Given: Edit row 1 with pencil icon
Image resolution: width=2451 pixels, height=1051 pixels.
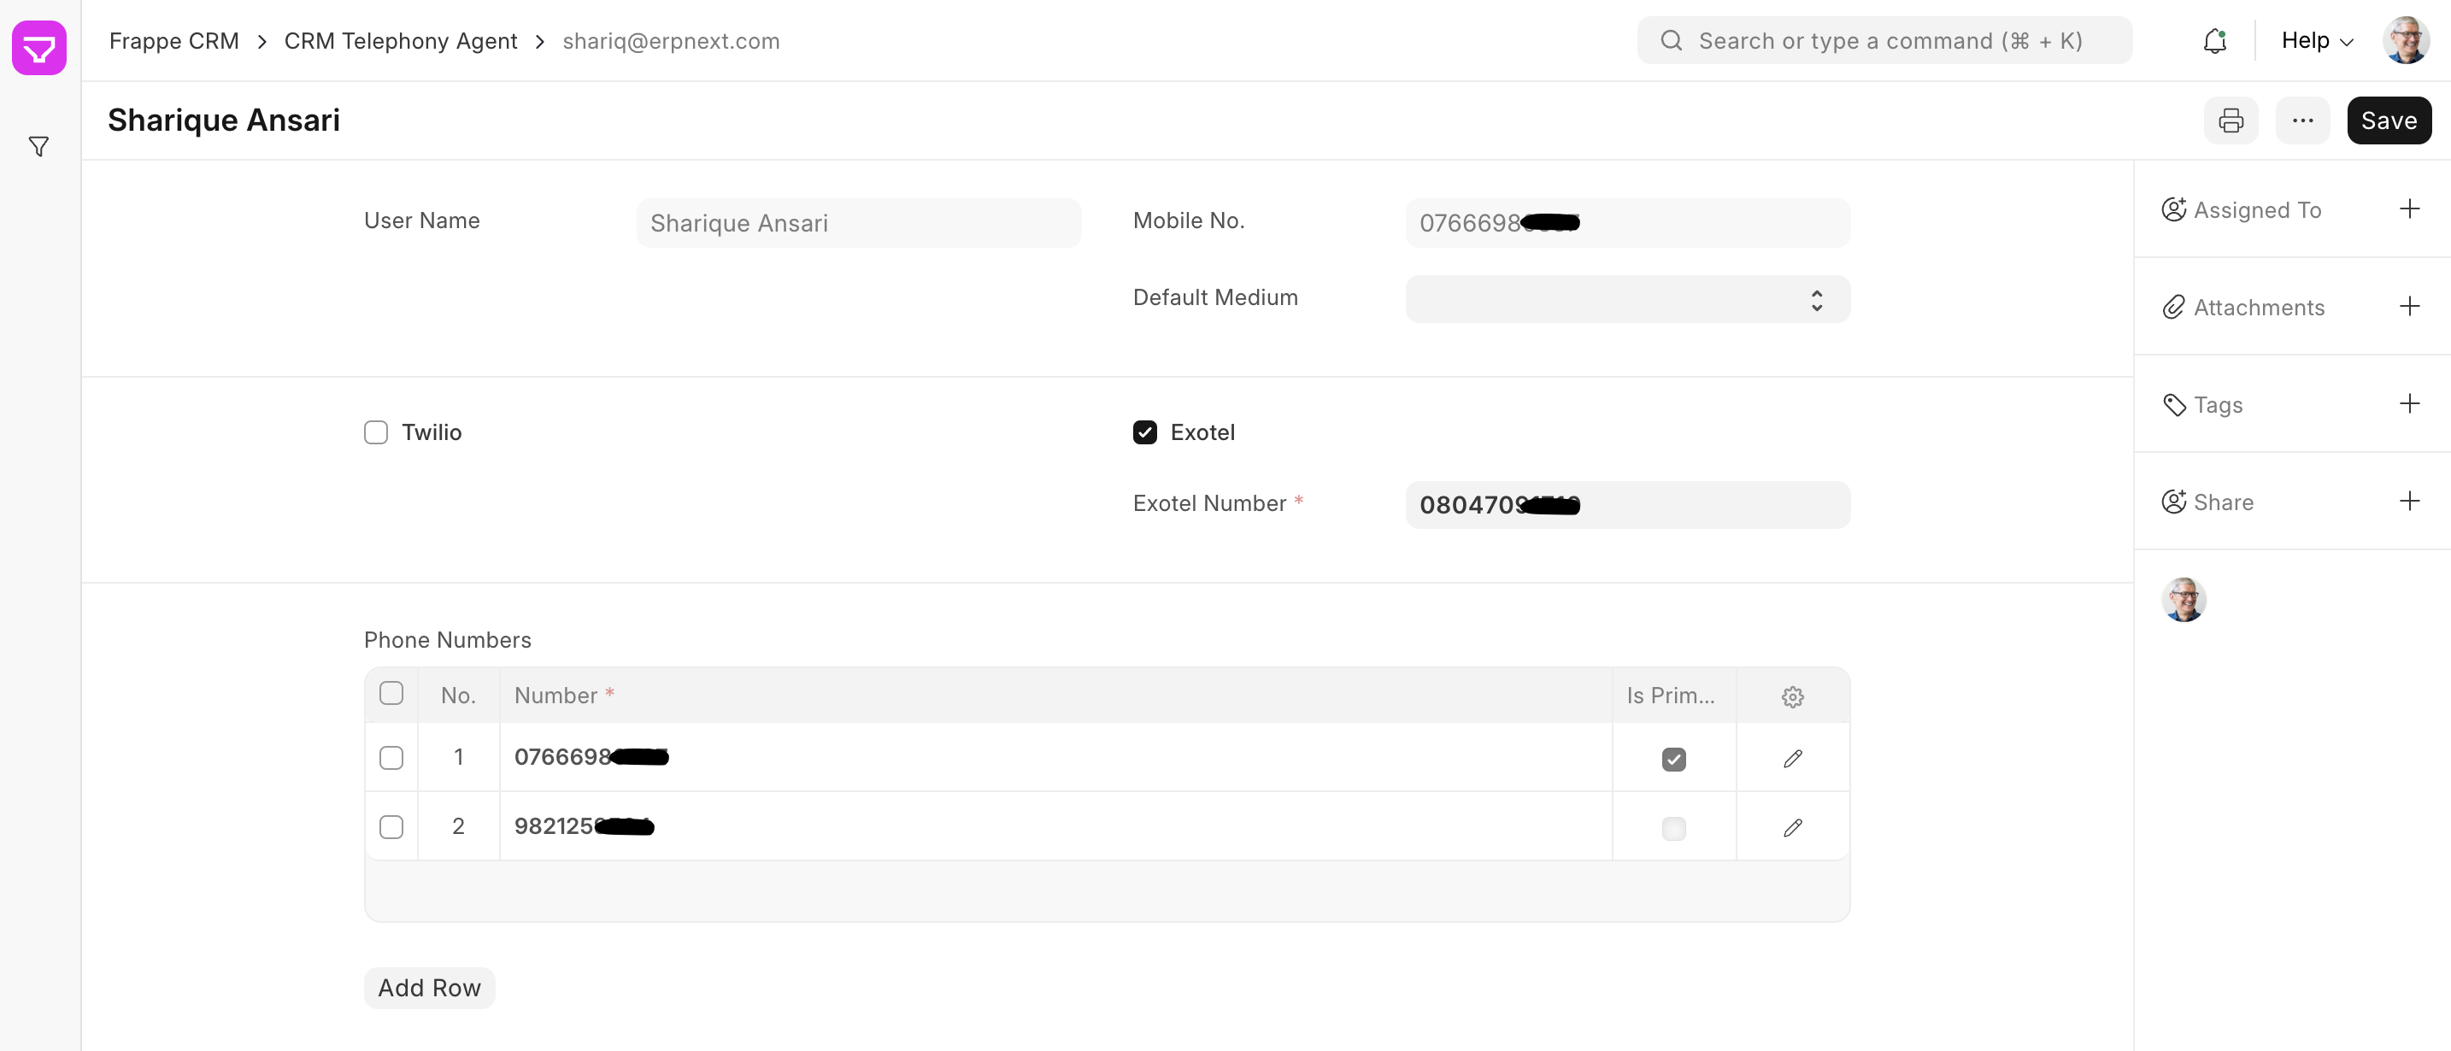Looking at the screenshot, I should click(1791, 758).
